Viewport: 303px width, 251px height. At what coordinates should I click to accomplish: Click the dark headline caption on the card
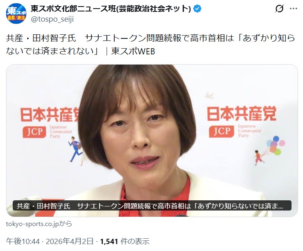pos(152,206)
